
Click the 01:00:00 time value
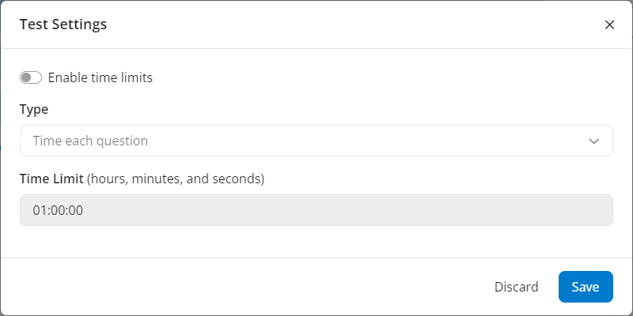pyautogui.click(x=58, y=210)
